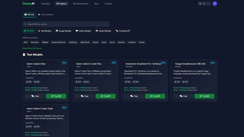Open the Blog page
The height and width of the screenshot is (137, 244).
(96, 4)
